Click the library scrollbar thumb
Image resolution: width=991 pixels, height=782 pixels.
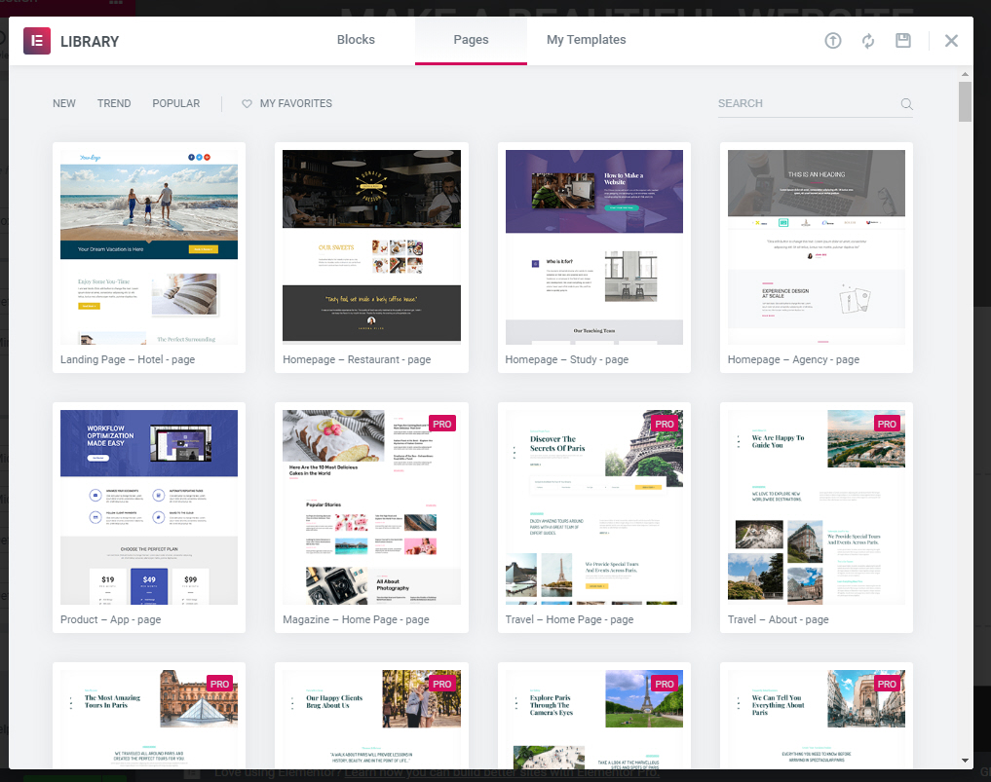[965, 101]
